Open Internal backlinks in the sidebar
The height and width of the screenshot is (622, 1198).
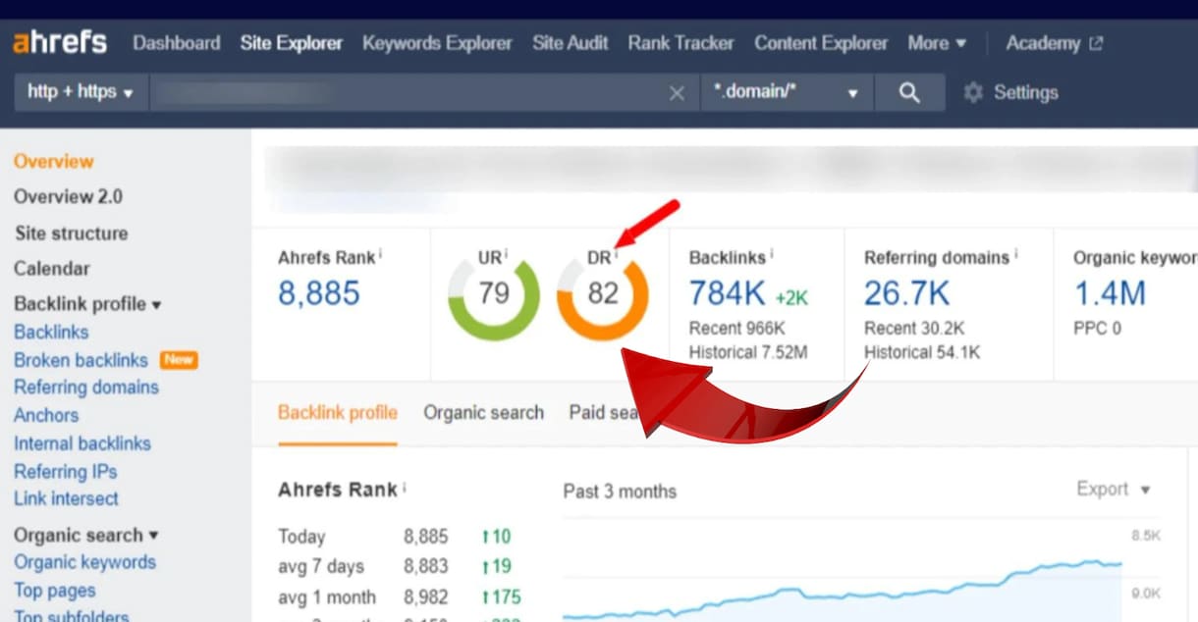pyautogui.click(x=82, y=443)
